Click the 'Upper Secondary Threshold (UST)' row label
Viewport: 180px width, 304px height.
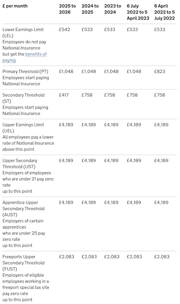pyautogui.click(x=20, y=164)
